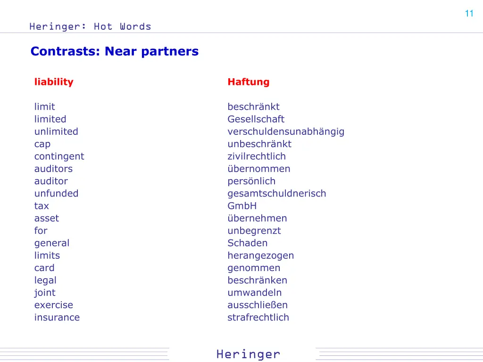This screenshot has height=362, width=483.
Task: Click the word 'auditors'
Action: (54, 169)
